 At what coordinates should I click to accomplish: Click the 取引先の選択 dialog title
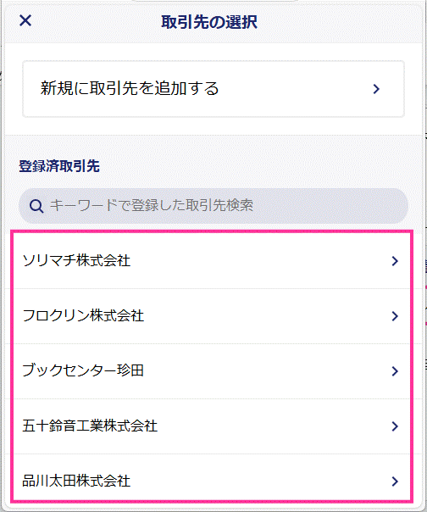point(209,22)
